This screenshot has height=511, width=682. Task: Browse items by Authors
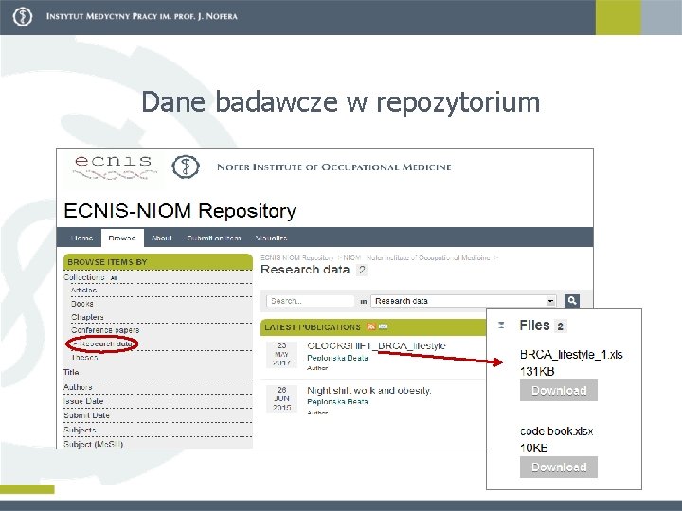[78, 387]
